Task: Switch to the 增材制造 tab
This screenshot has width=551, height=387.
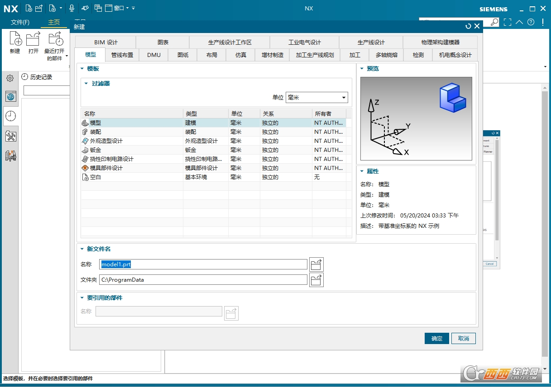Action: pos(272,55)
